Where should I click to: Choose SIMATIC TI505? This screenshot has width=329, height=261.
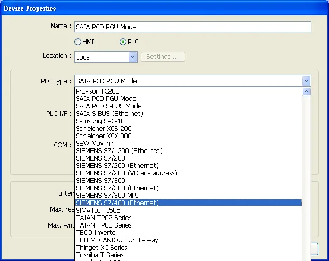(x=189, y=211)
